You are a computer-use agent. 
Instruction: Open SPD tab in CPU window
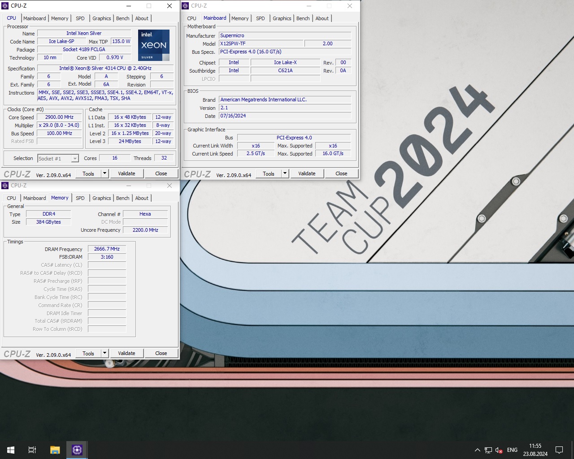80,18
